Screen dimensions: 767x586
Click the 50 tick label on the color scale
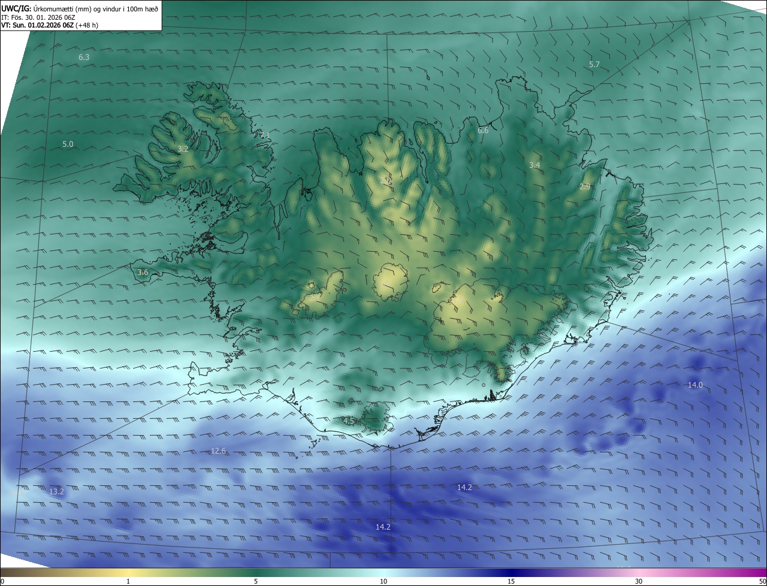click(x=762, y=581)
